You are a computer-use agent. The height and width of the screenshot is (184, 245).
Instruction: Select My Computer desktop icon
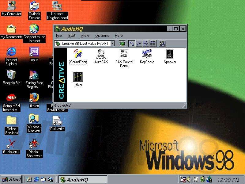pos(11,9)
